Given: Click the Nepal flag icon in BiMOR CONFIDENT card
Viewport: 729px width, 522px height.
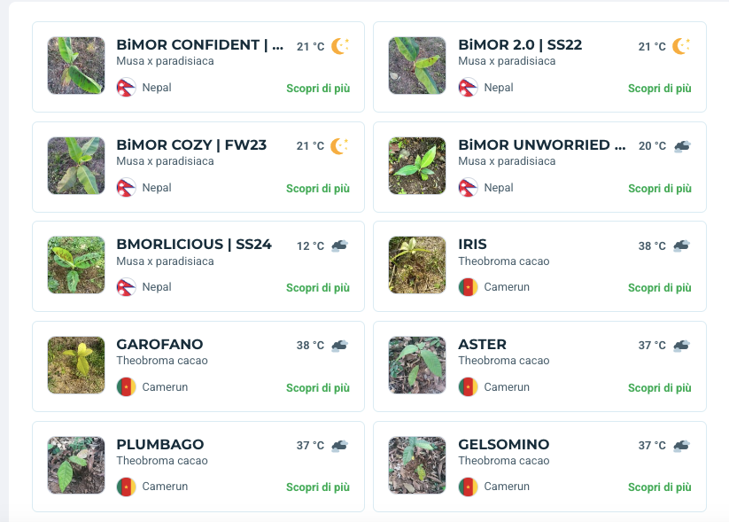Looking at the screenshot, I should click(x=127, y=88).
